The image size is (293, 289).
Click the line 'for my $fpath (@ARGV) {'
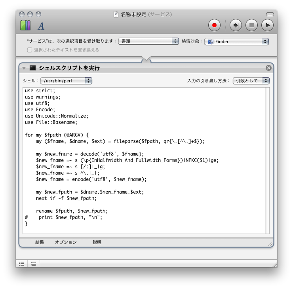tap(57, 135)
